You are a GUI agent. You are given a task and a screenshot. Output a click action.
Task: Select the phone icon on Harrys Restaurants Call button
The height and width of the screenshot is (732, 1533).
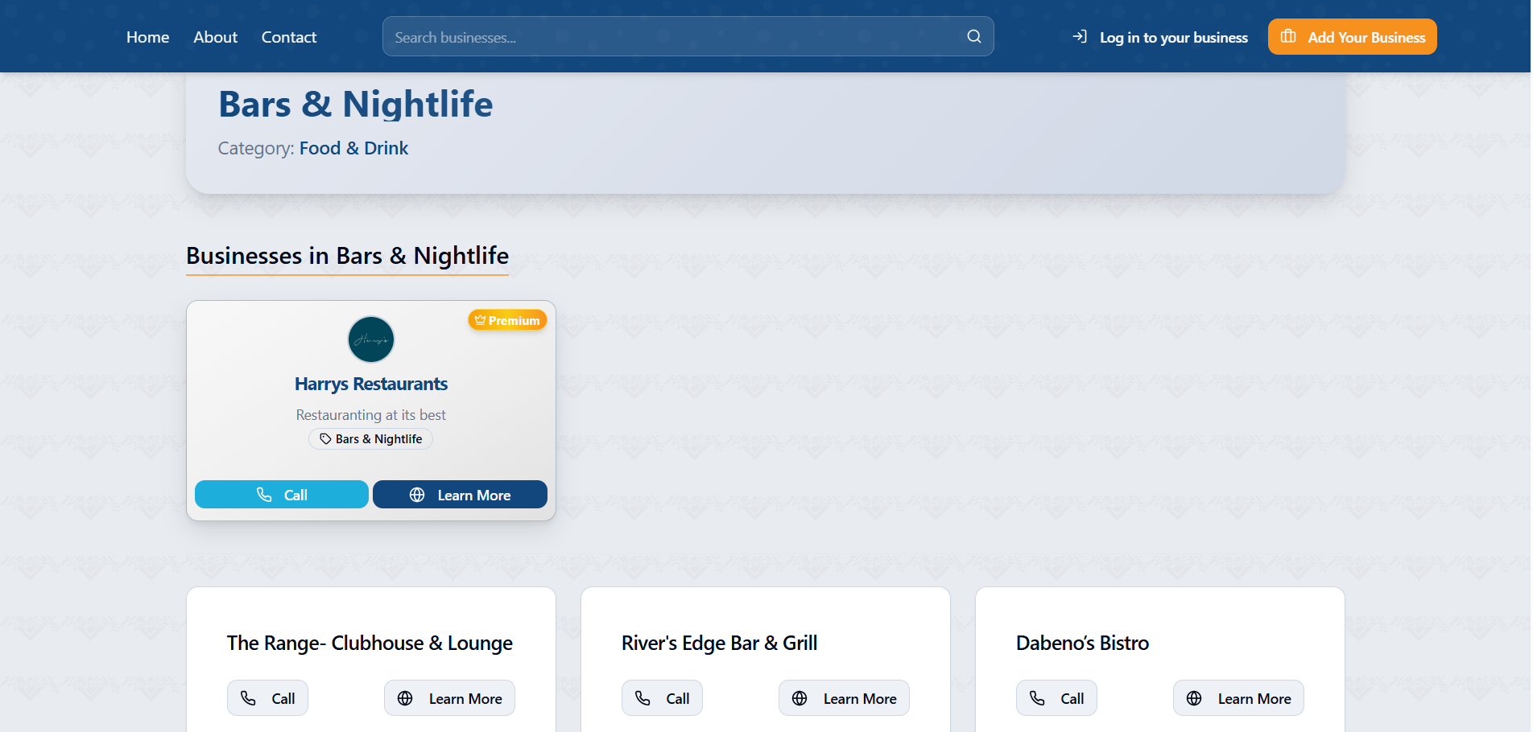tap(266, 494)
